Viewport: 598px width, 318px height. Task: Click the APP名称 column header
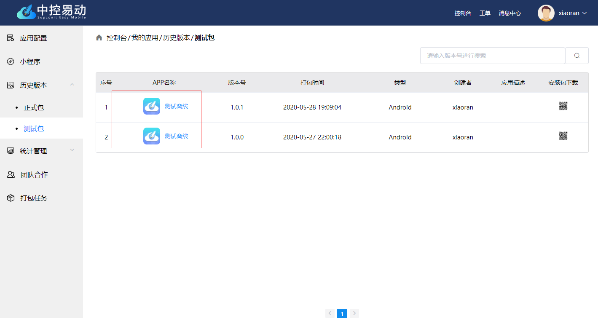164,83
